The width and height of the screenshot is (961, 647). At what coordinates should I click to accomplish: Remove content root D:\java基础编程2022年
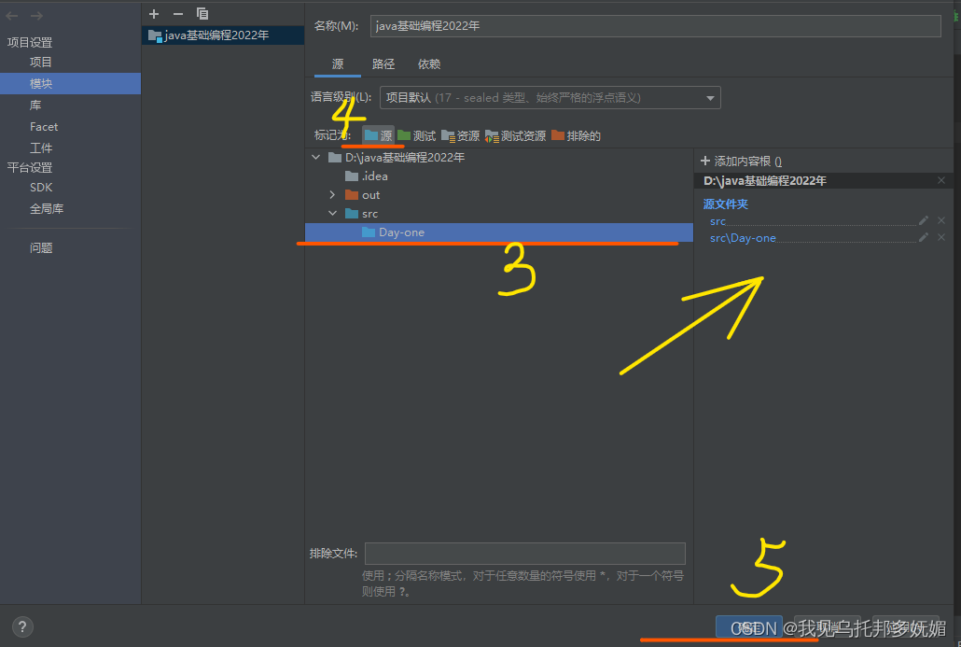pos(941,180)
